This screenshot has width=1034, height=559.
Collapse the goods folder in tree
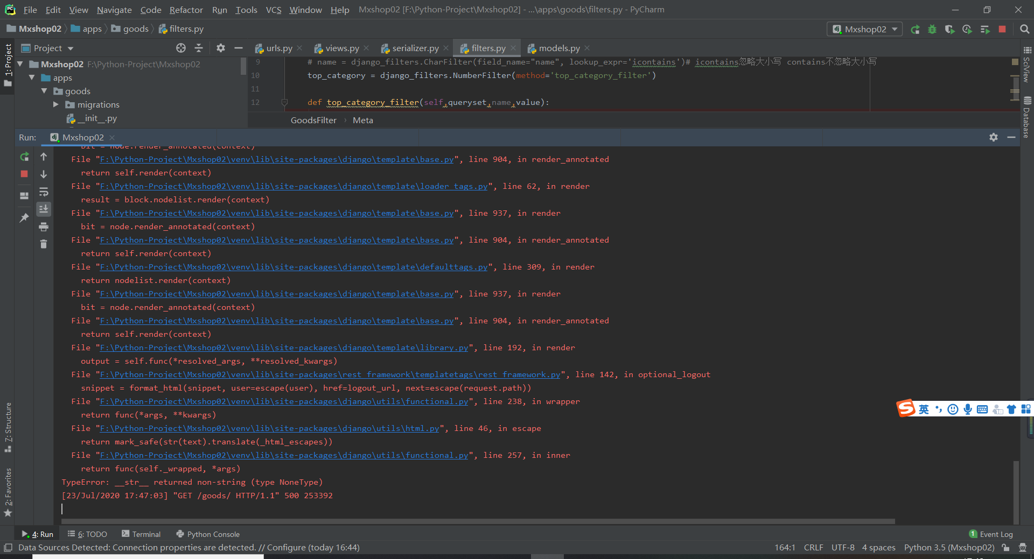click(x=44, y=91)
